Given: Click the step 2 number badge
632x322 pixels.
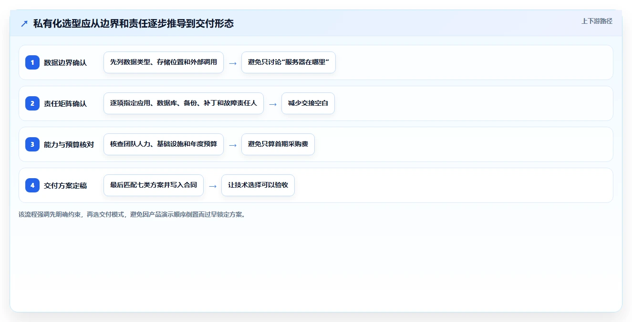Looking at the screenshot, I should tap(32, 103).
